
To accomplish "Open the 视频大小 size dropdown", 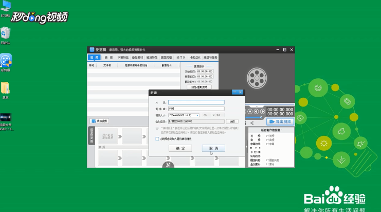I will coord(184,115).
